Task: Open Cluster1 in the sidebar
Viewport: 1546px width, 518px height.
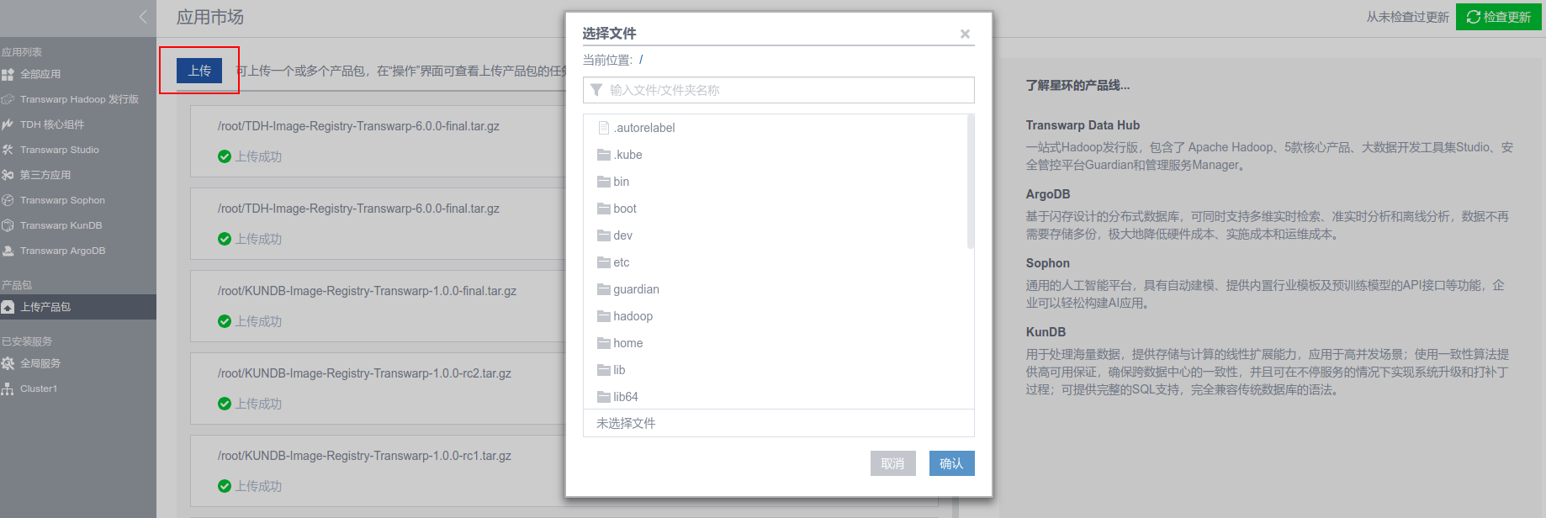Action: pos(39,388)
